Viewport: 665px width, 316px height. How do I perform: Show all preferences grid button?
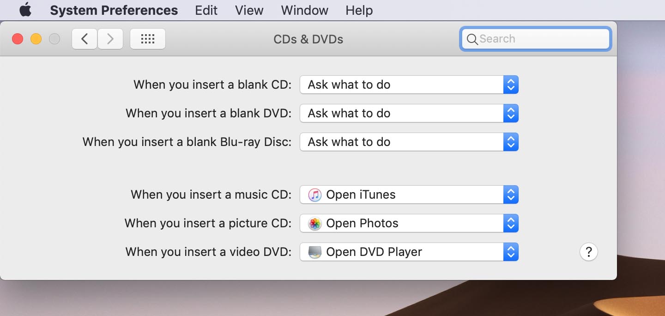148,39
